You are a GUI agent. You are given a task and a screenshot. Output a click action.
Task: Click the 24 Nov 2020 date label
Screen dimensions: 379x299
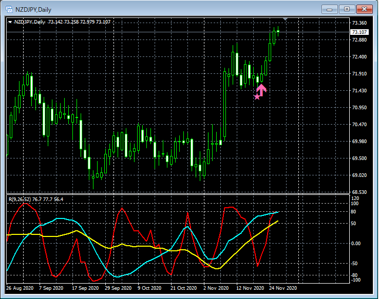[283, 288]
